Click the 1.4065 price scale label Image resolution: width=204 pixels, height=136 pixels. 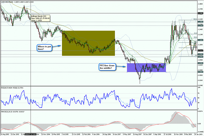pyautogui.click(x=200, y=4)
